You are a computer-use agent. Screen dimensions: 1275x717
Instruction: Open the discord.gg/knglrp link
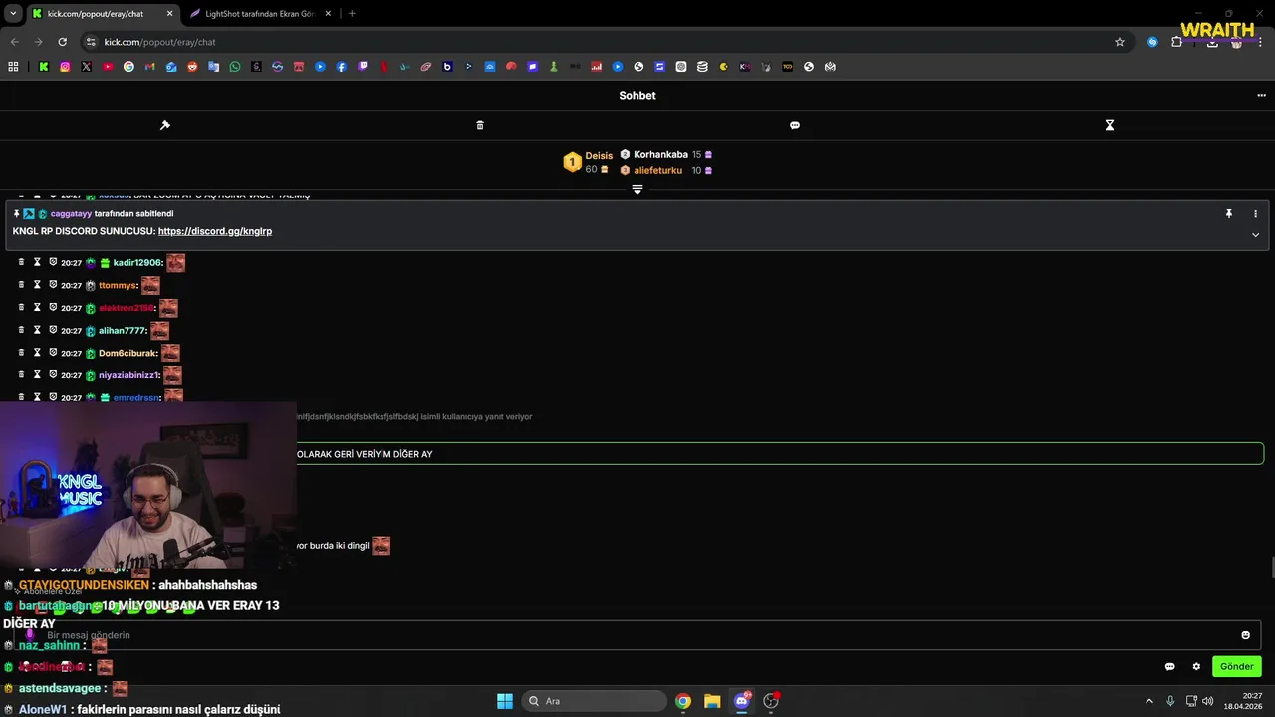pyautogui.click(x=215, y=231)
